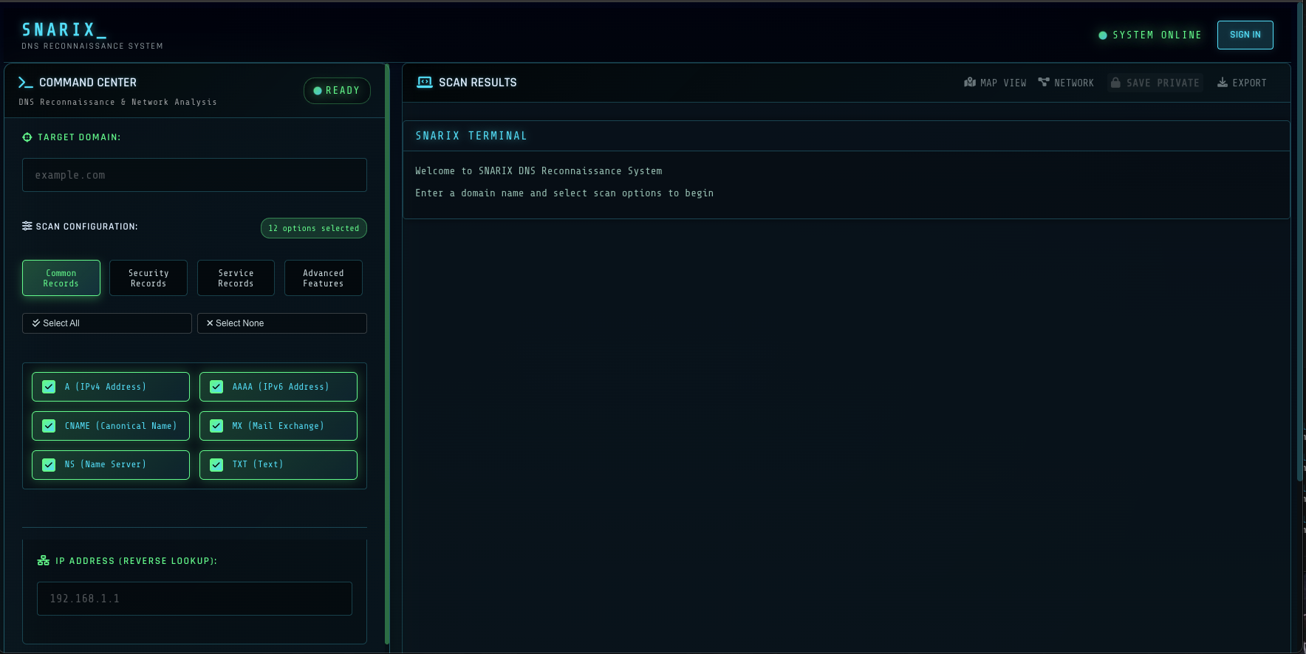Click the Network graph icon

pos(1044,83)
